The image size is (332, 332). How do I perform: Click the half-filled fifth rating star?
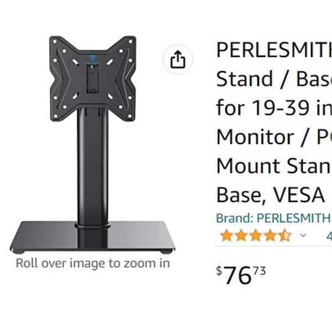click(x=284, y=235)
